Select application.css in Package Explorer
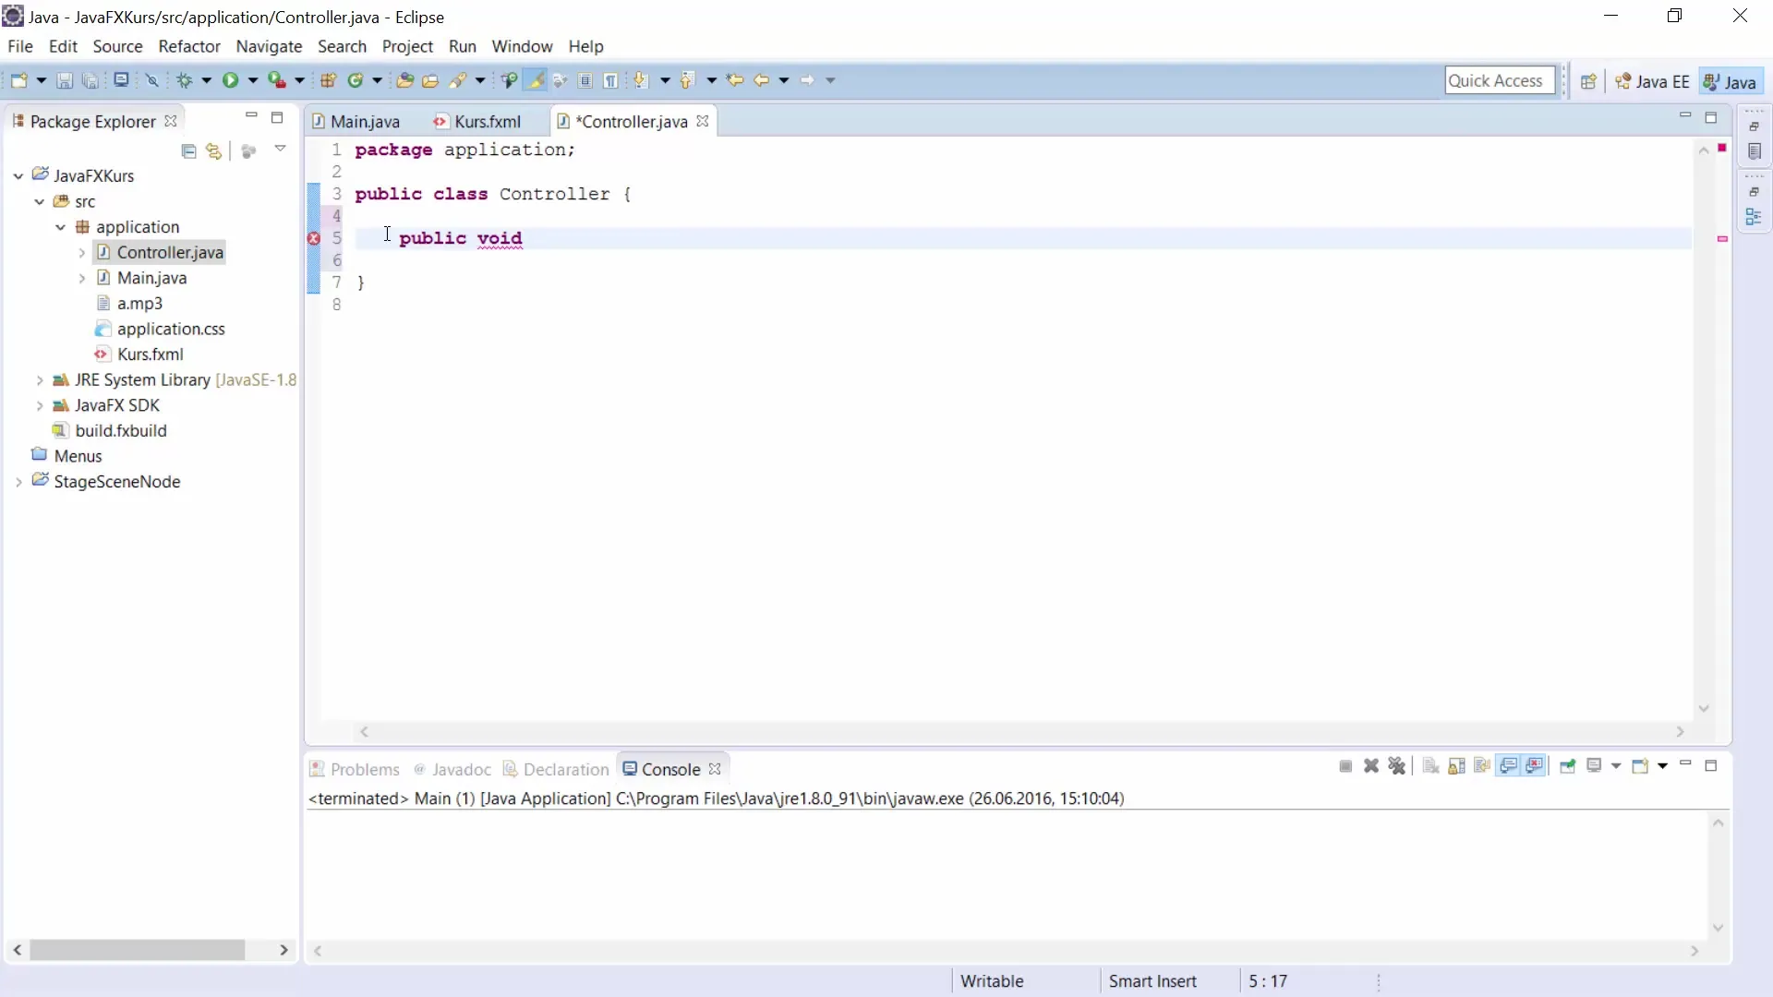This screenshot has height=997, width=1773. tap(171, 329)
